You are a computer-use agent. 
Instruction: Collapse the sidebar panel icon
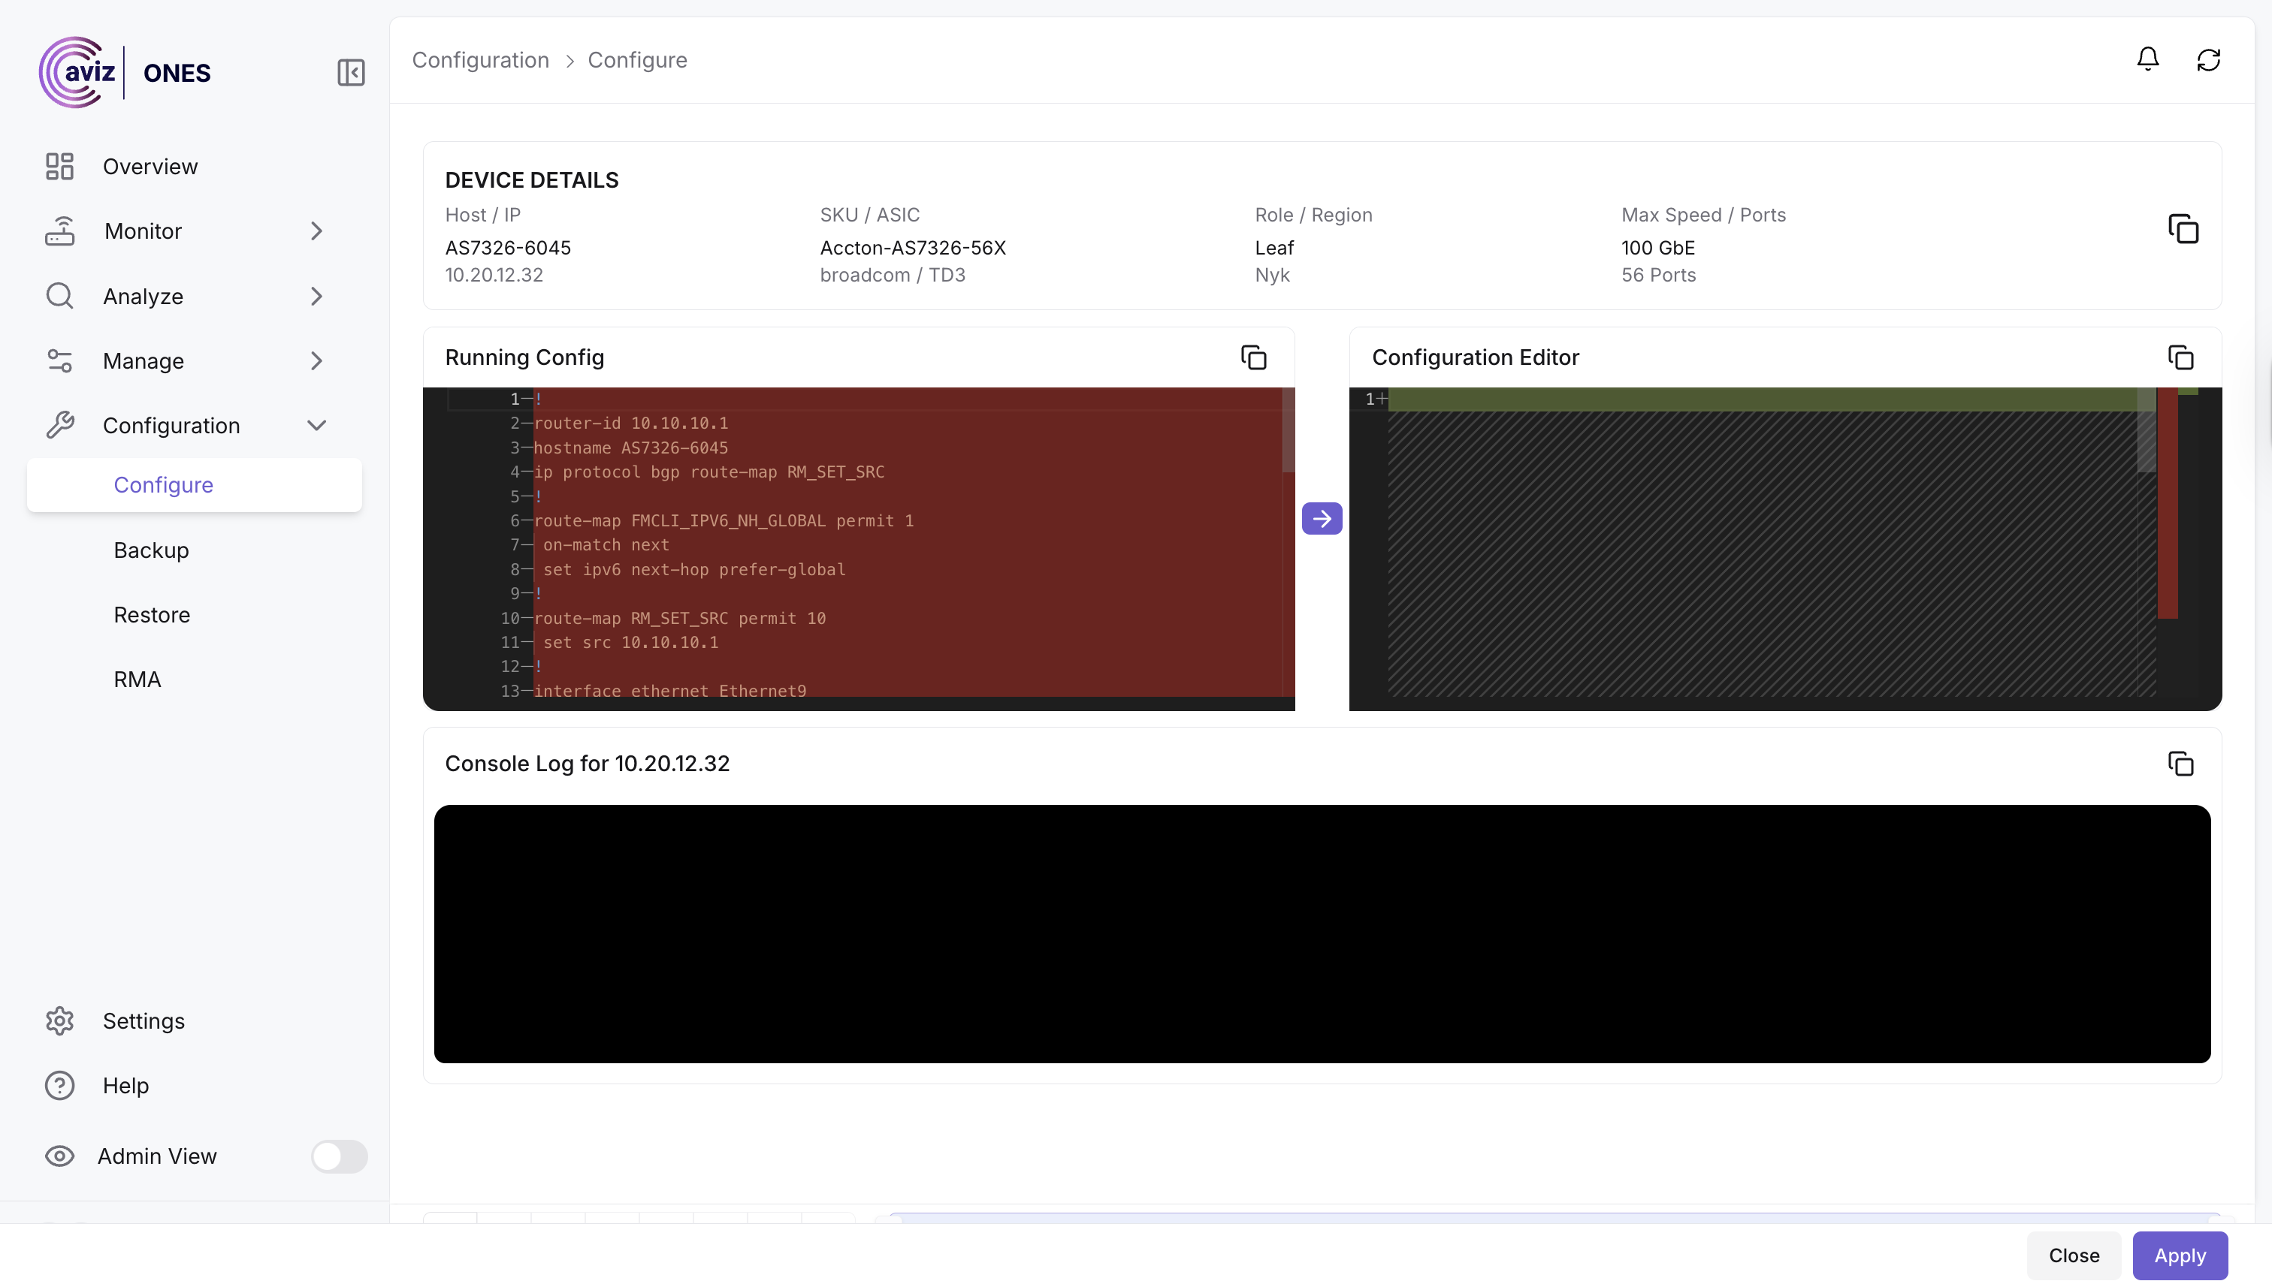(351, 73)
